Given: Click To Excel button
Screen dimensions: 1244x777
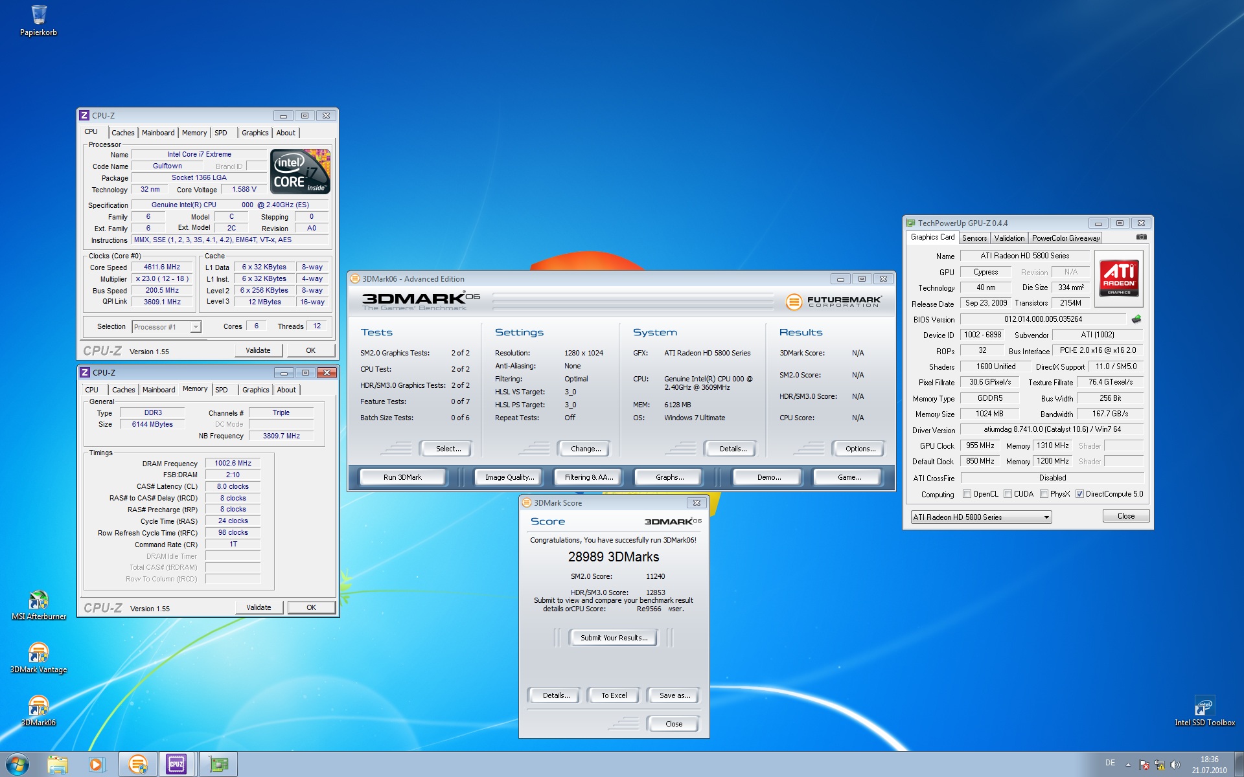Looking at the screenshot, I should tap(614, 695).
